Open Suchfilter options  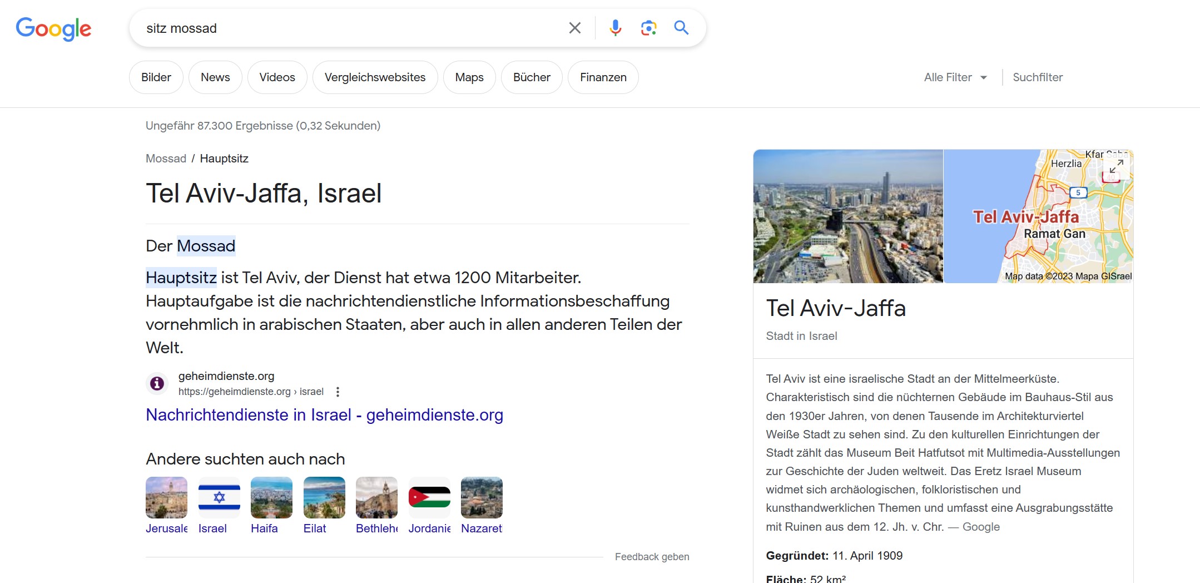tap(1038, 77)
